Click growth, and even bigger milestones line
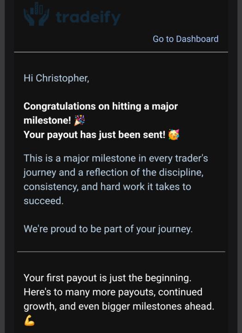242x333 pixels. [x=119, y=307]
